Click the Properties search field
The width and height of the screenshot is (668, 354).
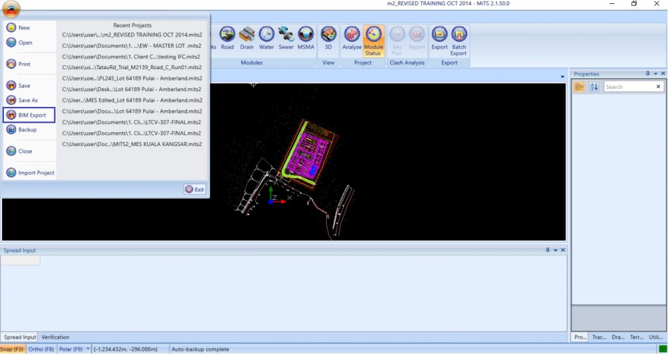[x=630, y=87]
